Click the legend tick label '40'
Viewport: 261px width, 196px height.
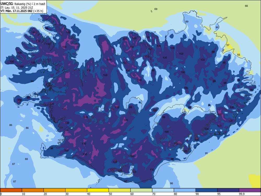(88, 194)
